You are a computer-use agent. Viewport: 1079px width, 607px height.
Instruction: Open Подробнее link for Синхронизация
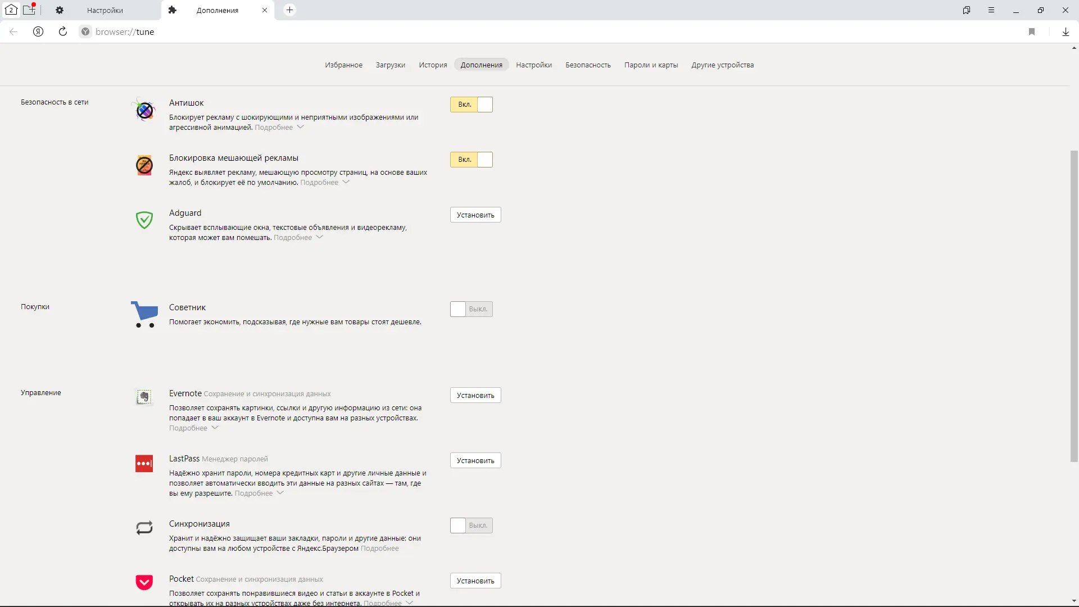[380, 549]
